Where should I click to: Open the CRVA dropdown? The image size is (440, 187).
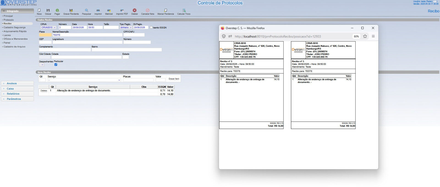coord(48,28)
